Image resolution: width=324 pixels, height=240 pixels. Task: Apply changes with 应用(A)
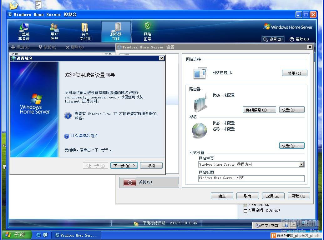[x=273, y=196]
